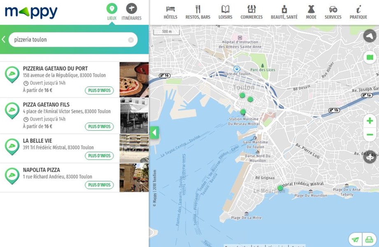Click the exit 1a road marker
This screenshot has height=247, width=379.
[x=367, y=96]
